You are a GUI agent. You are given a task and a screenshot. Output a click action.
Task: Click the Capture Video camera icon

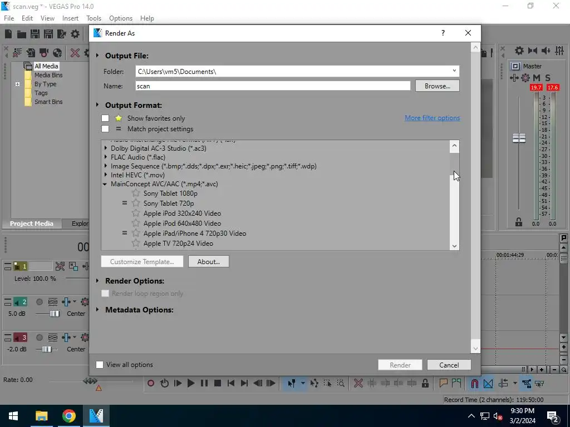pos(44,53)
